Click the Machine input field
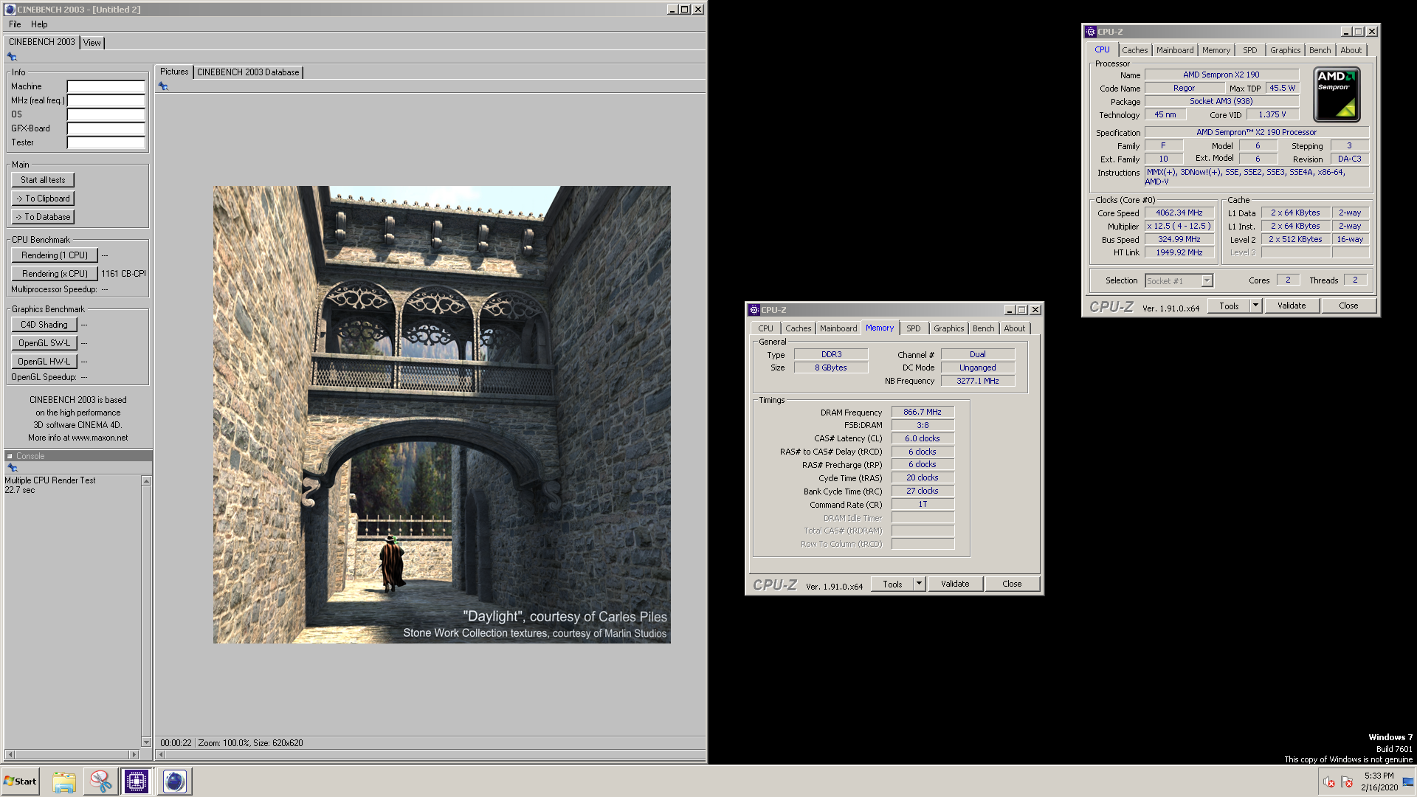The image size is (1417, 797). coord(106,86)
